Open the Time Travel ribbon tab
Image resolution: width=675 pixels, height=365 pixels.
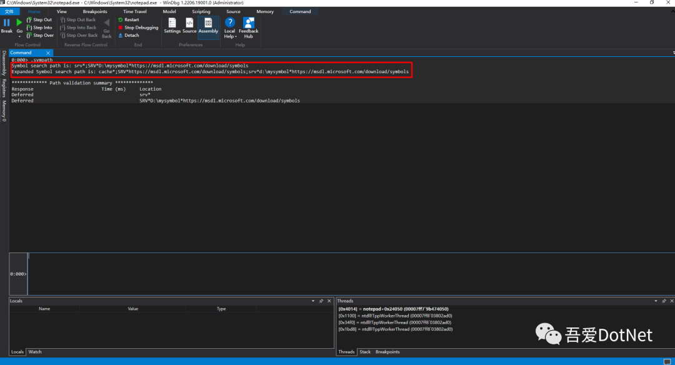tap(135, 12)
